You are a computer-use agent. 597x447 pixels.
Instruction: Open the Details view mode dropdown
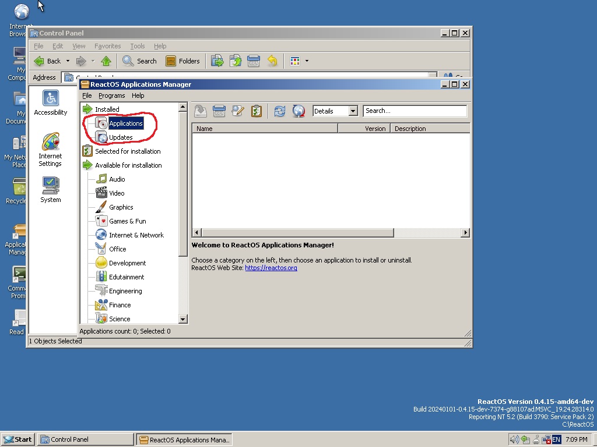click(353, 111)
